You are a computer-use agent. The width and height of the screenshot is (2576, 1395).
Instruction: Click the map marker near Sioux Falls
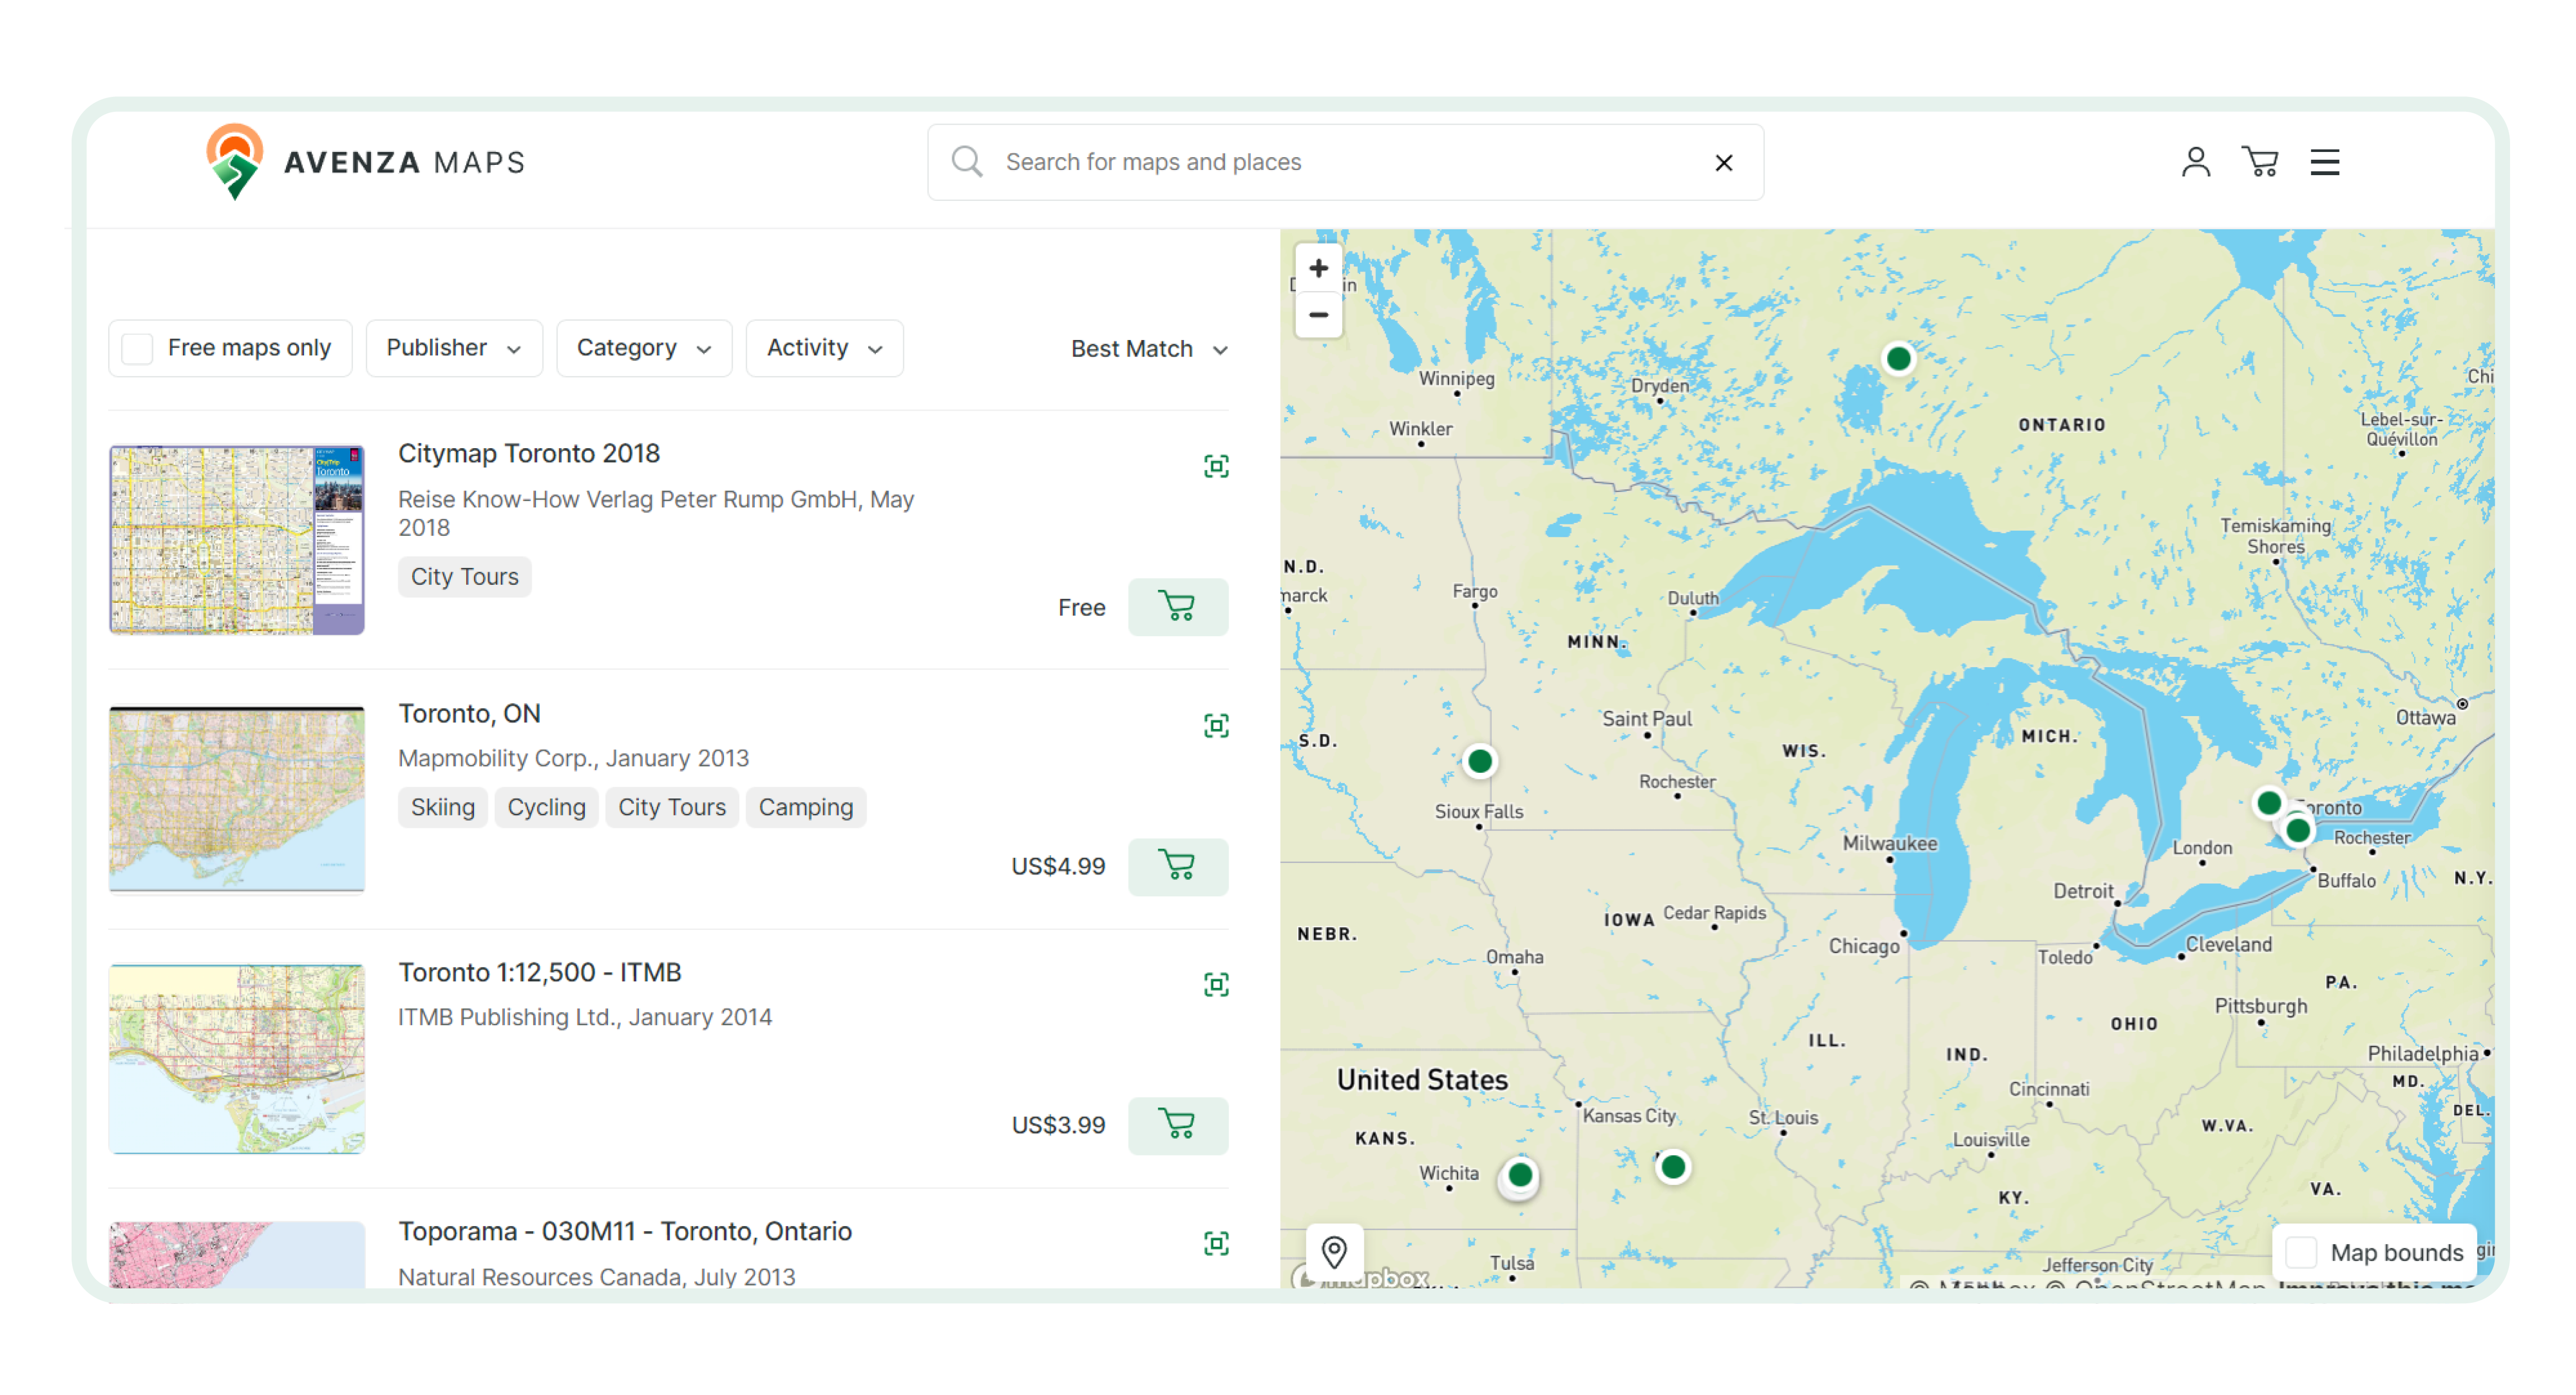click(1479, 761)
